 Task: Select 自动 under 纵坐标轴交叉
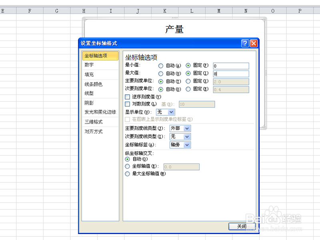pyautogui.click(x=127, y=159)
